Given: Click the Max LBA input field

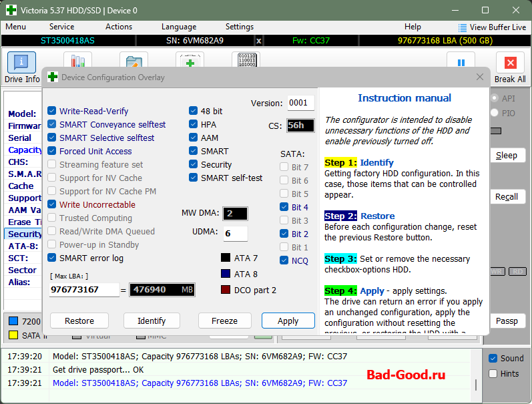Looking at the screenshot, I should [x=83, y=290].
